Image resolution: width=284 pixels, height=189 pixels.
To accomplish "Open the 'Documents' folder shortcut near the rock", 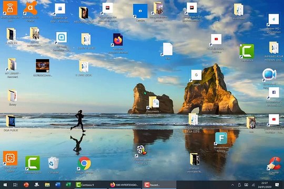I will click(154, 103).
